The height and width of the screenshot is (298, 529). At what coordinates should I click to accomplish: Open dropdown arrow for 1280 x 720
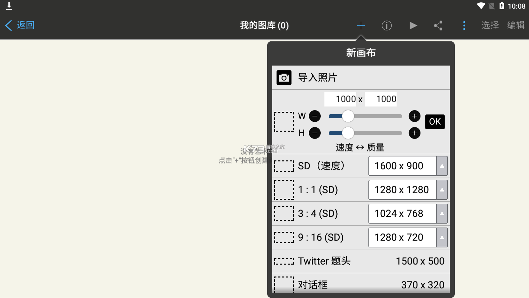pyautogui.click(x=442, y=237)
